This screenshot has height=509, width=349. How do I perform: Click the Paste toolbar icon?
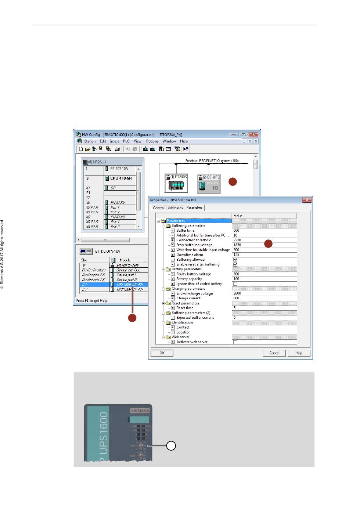point(135,149)
